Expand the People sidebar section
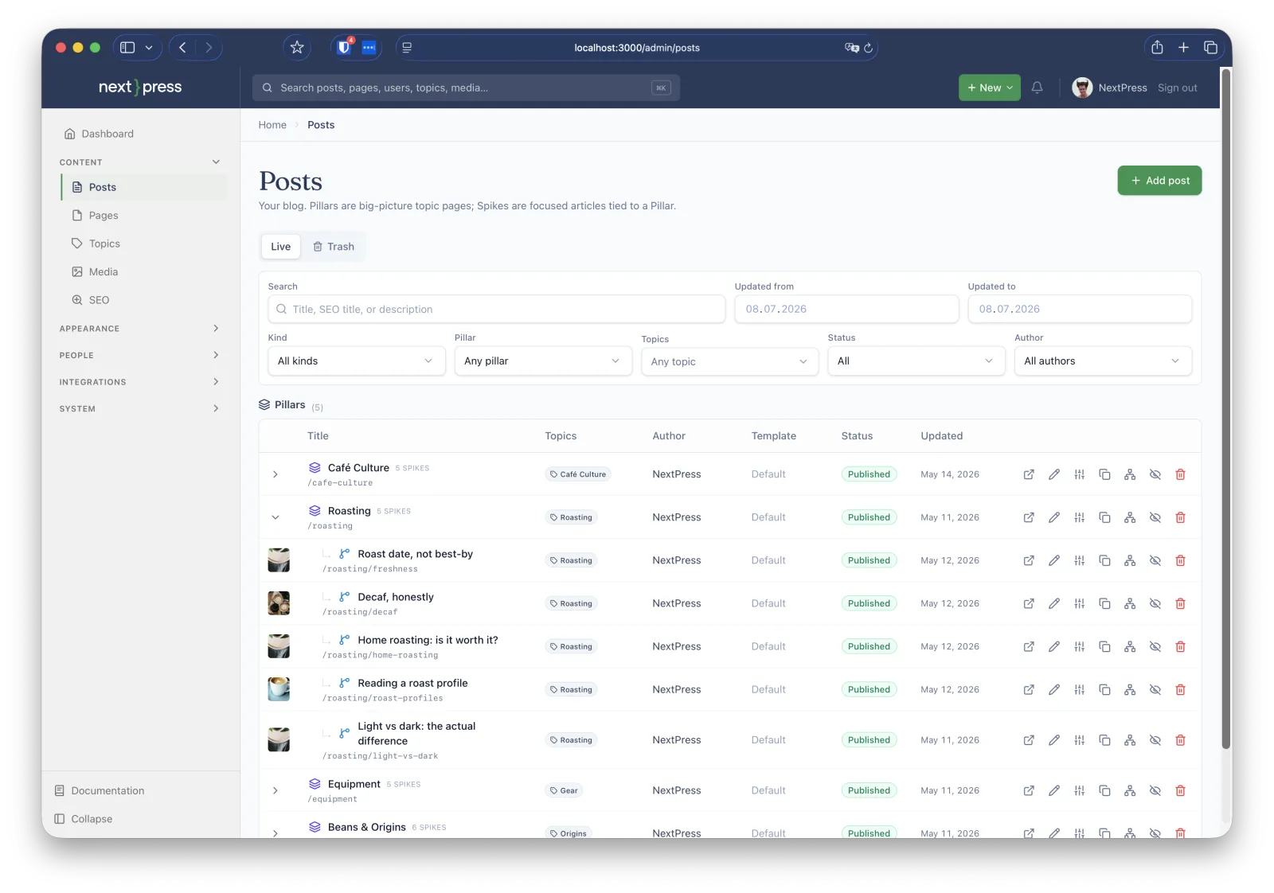The image size is (1274, 893). [x=140, y=355]
